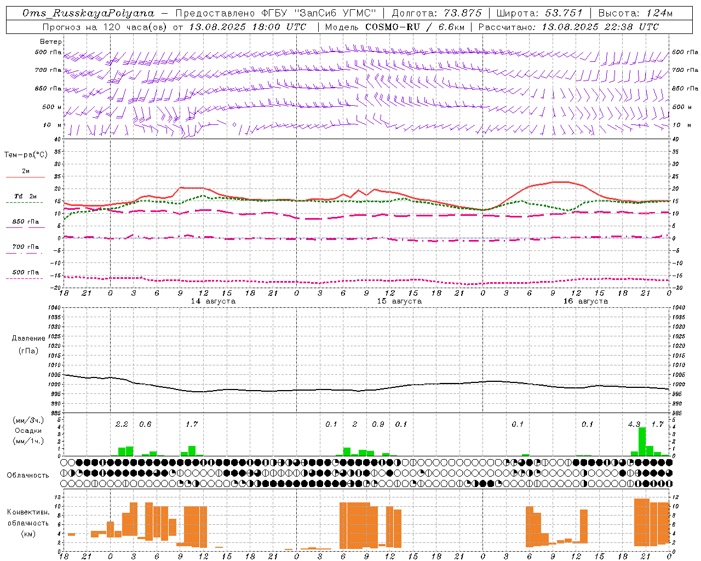Click the tallest green precipitation bar near 4.3
701x561 pixels.
tap(642, 442)
